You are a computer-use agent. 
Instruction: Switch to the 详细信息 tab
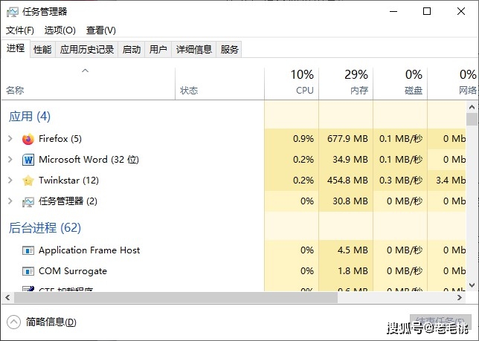(x=194, y=50)
